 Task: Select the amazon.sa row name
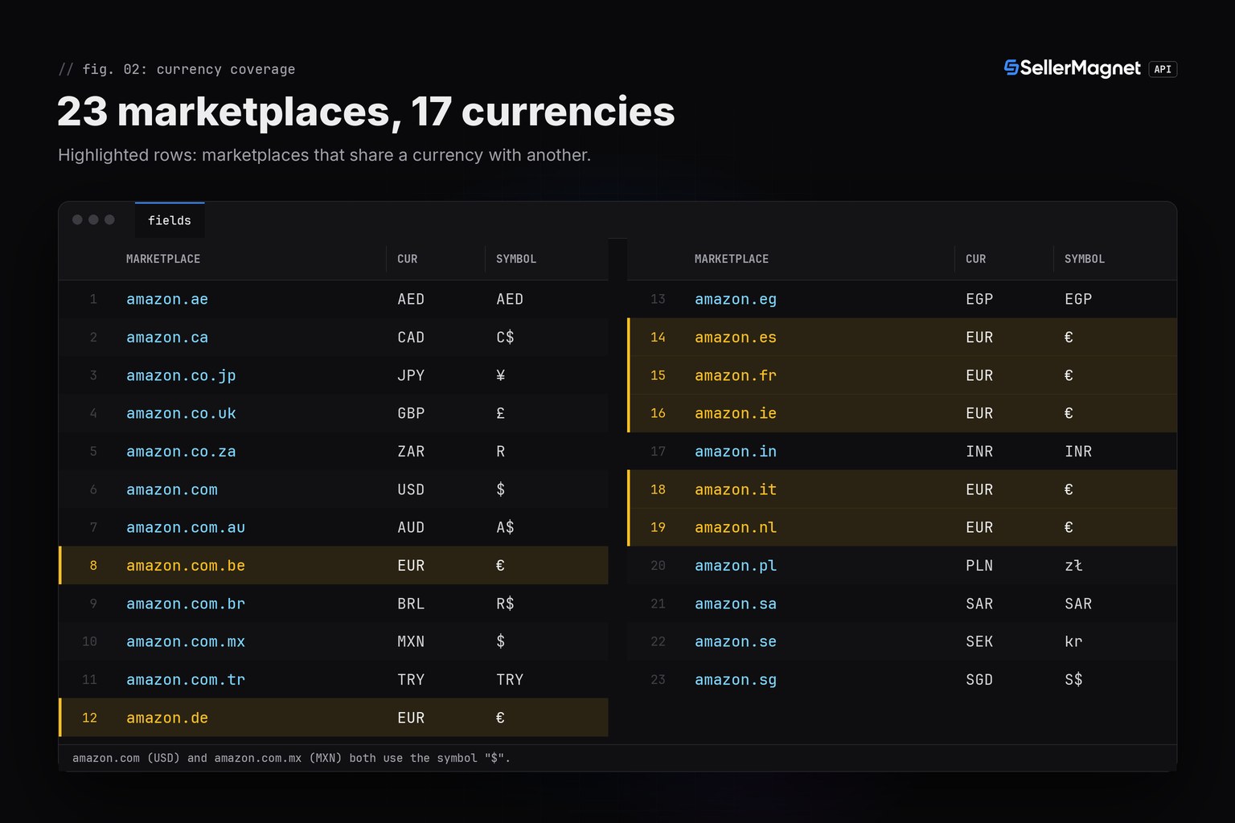coord(736,604)
